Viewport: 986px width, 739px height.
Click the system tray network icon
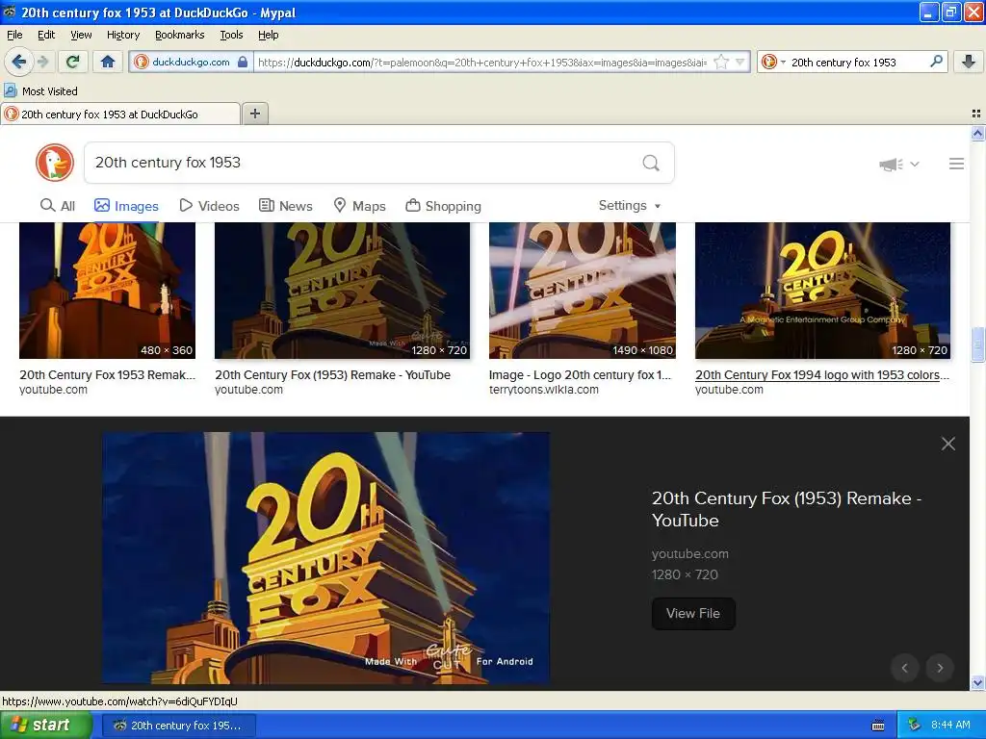915,726
